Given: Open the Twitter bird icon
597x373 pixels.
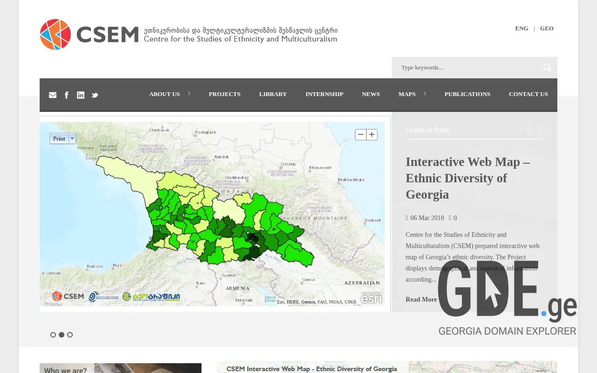Looking at the screenshot, I should tap(95, 95).
